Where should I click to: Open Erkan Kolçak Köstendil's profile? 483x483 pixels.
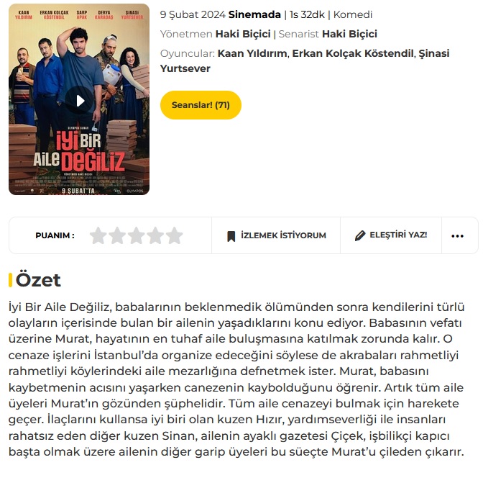[352, 53]
